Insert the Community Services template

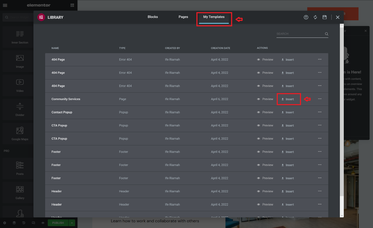pos(288,99)
